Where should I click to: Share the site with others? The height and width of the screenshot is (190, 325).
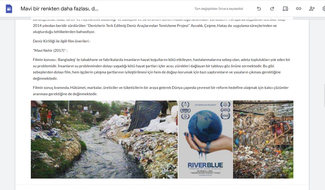312,9
